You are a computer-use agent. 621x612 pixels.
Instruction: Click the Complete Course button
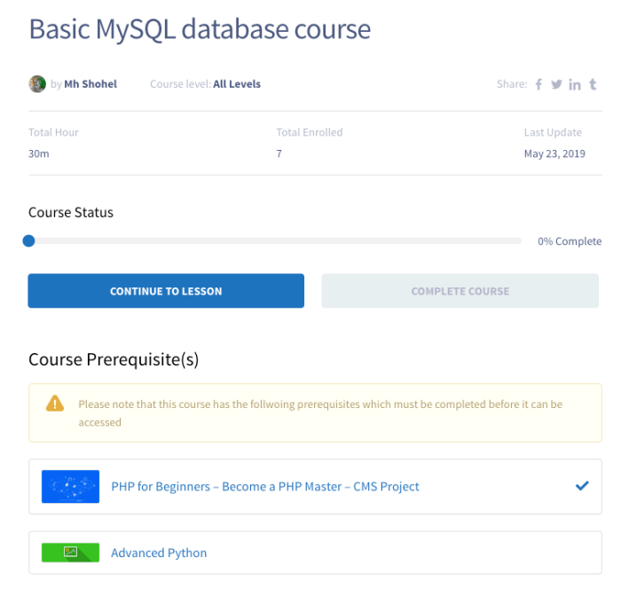[x=460, y=291]
